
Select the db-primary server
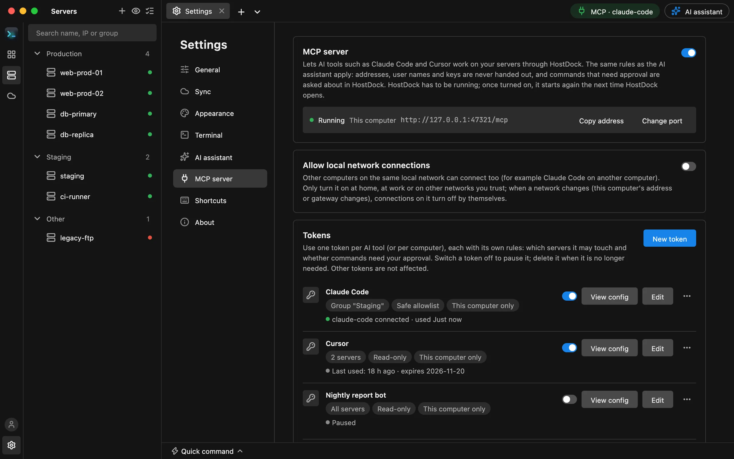pyautogui.click(x=92, y=114)
